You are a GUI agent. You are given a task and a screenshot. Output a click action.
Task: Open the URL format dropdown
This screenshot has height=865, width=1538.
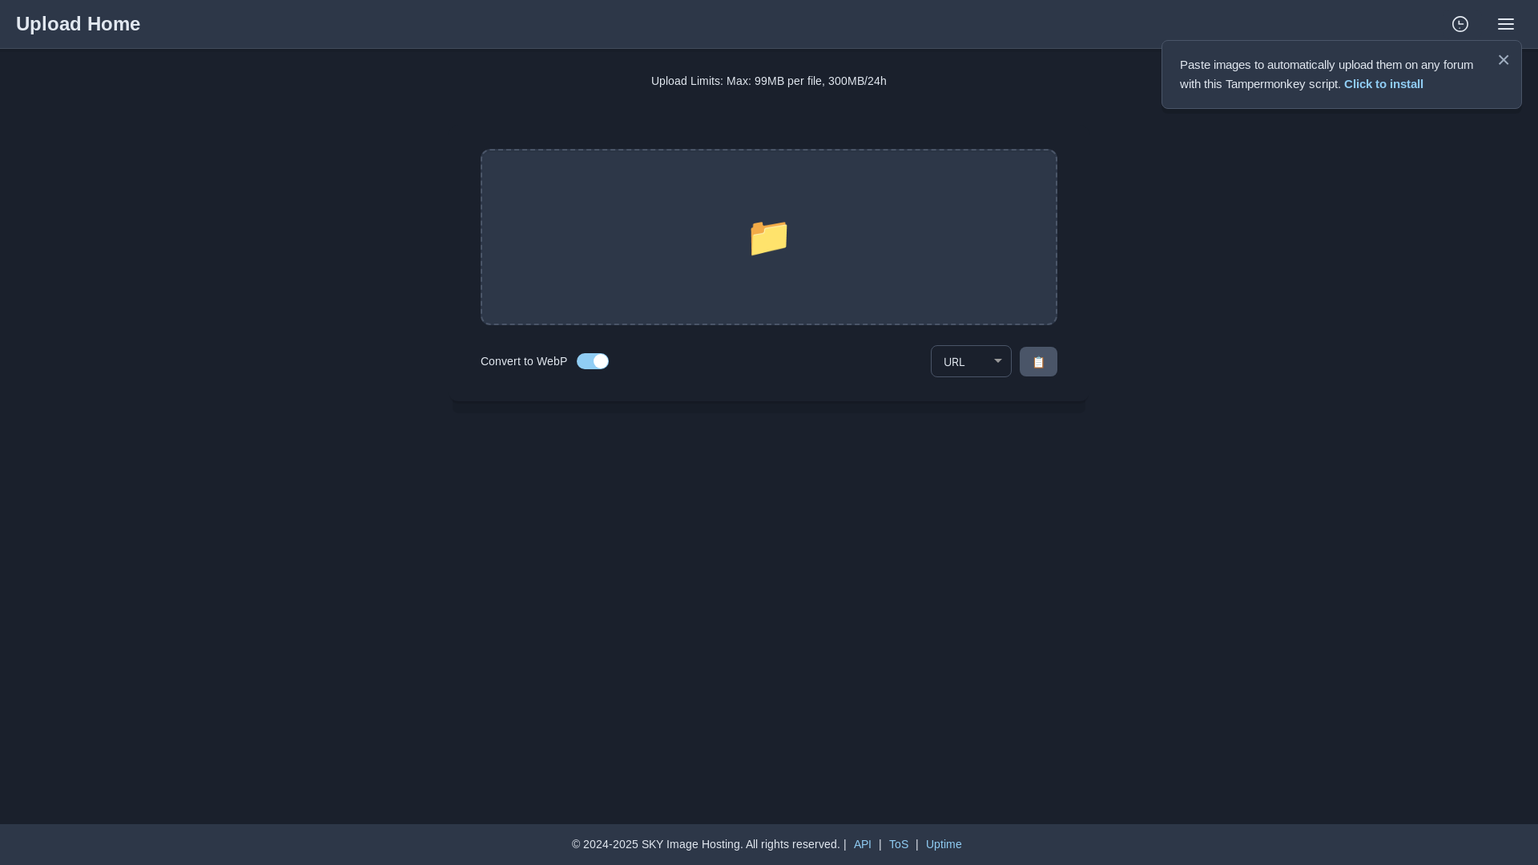pyautogui.click(x=971, y=361)
